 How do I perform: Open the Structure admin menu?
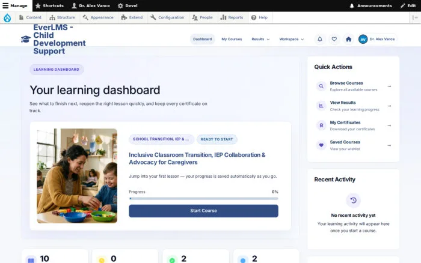click(x=62, y=17)
